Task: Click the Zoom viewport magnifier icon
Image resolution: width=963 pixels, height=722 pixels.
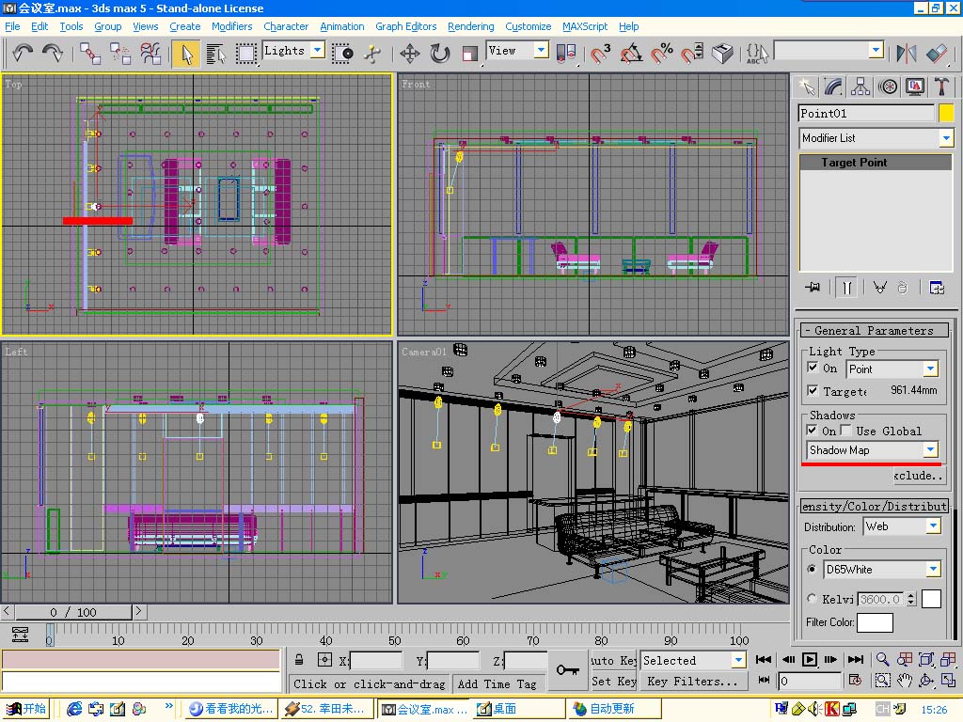Action: coord(882,660)
